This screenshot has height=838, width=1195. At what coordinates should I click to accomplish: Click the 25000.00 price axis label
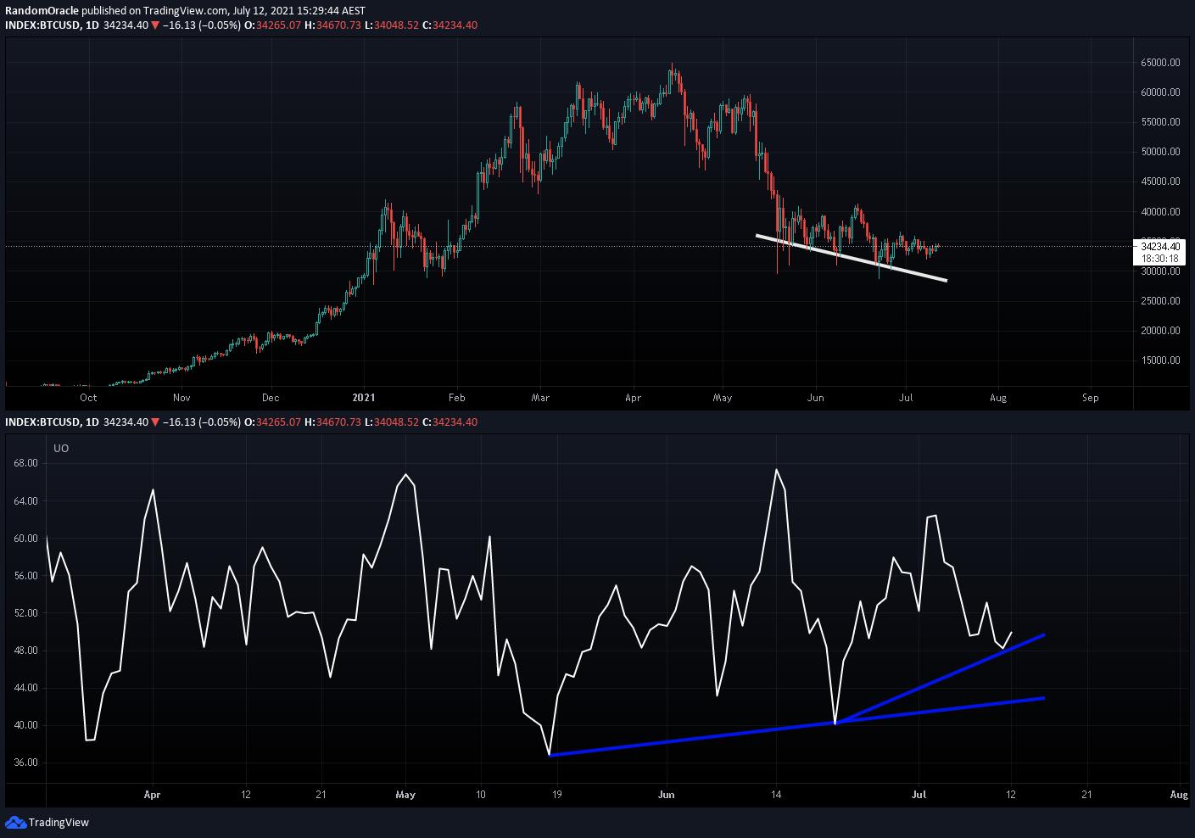[1159, 301]
